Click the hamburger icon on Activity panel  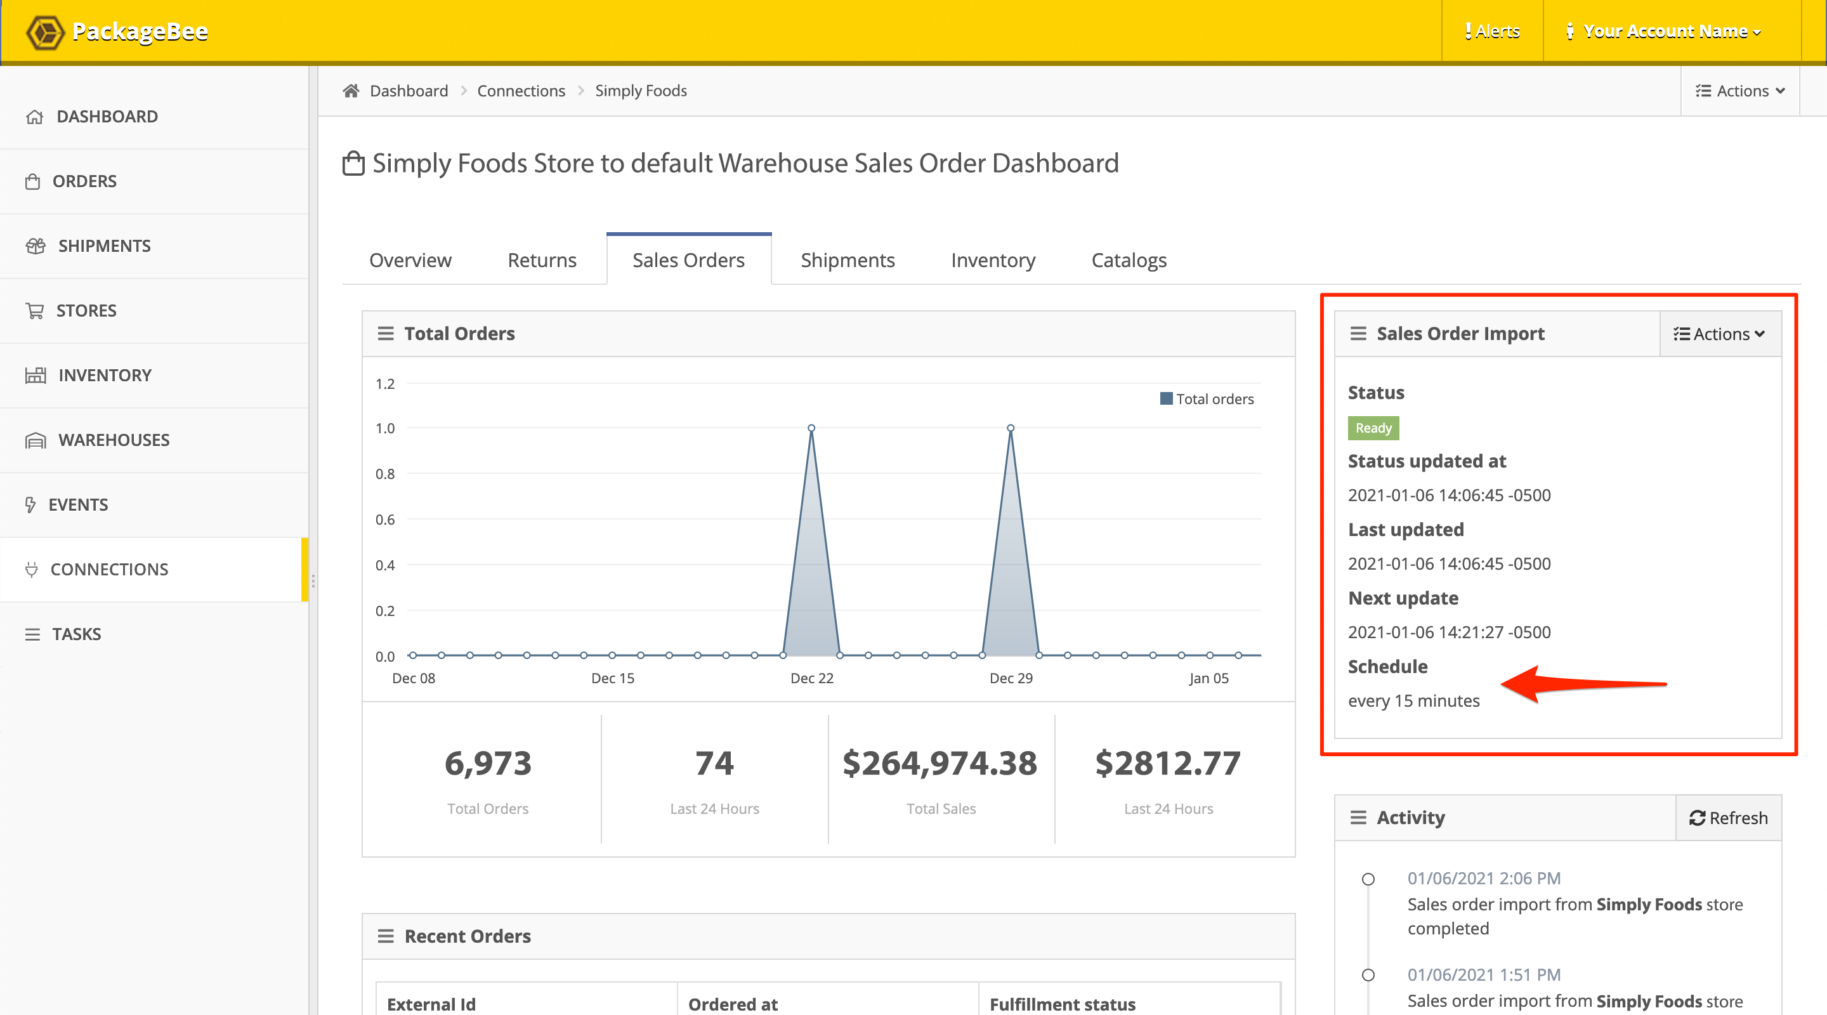pyautogui.click(x=1358, y=818)
